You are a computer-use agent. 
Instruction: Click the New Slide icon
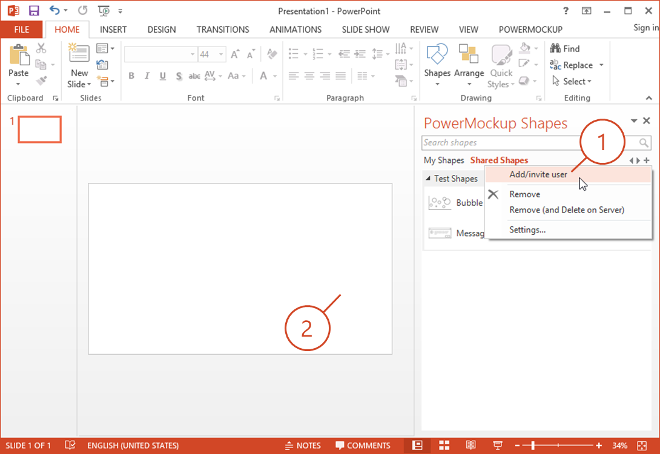[79, 53]
